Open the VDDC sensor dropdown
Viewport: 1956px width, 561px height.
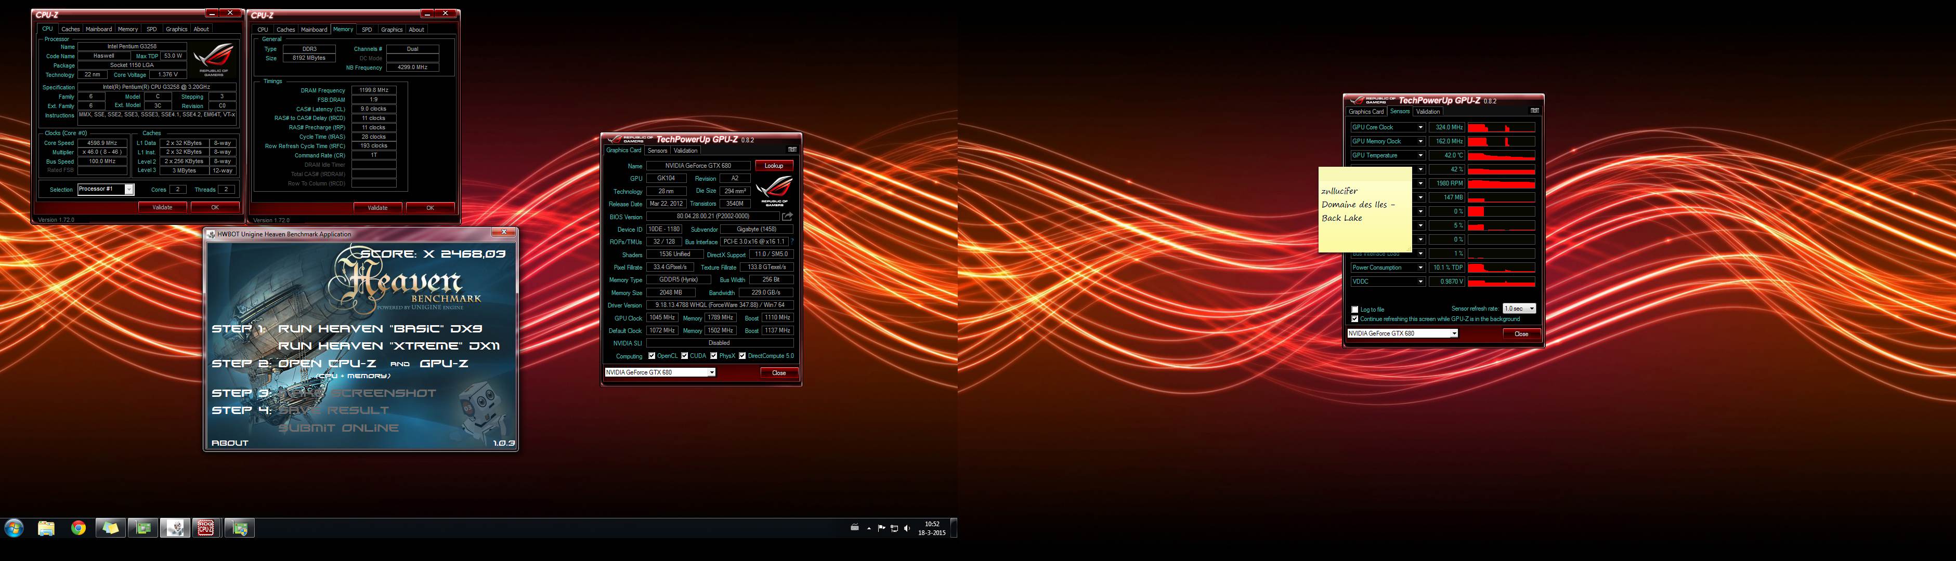[1420, 281]
